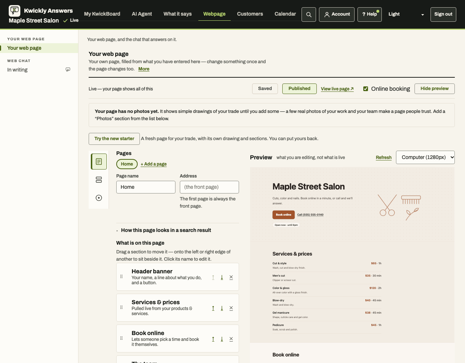Viewport: 465px width, 363px height.
Task: Select the circle target icon in the editor rail
Action: coord(99,198)
